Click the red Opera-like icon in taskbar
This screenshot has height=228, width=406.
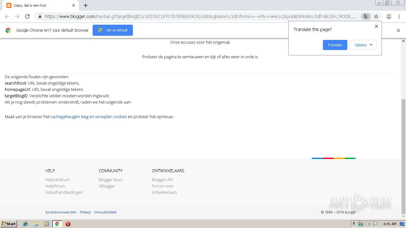(x=68, y=224)
